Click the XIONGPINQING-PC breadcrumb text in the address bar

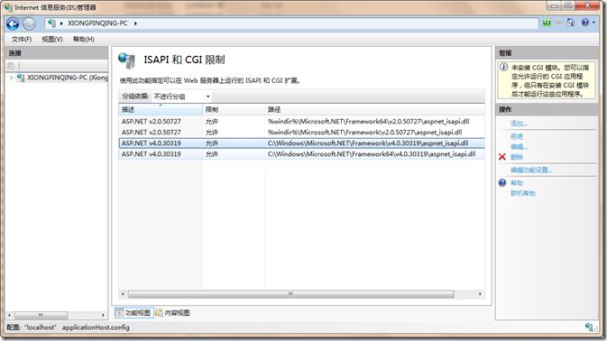coord(97,23)
